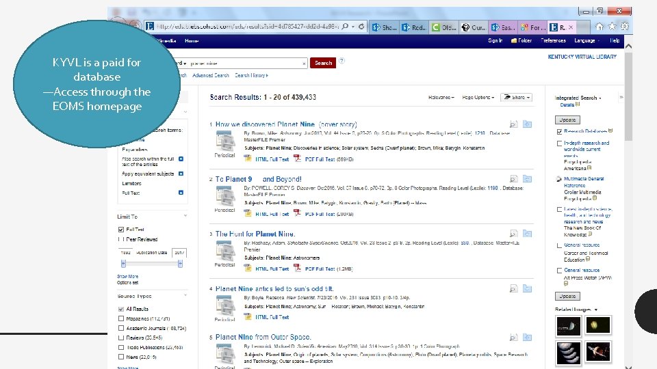The height and width of the screenshot is (369, 657).
Task: Preview icon for 'The Hunt for Planet Nine'
Action: 513,234
